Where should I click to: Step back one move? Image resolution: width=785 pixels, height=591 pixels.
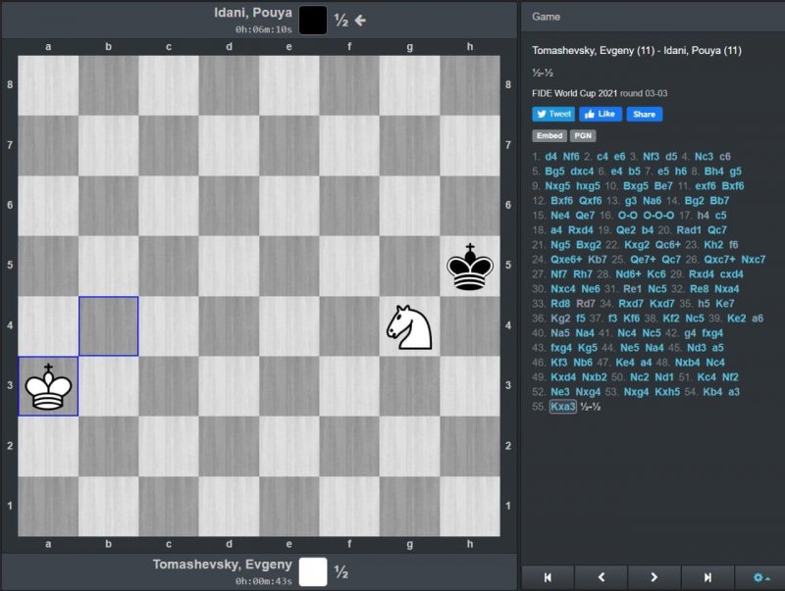[602, 577]
